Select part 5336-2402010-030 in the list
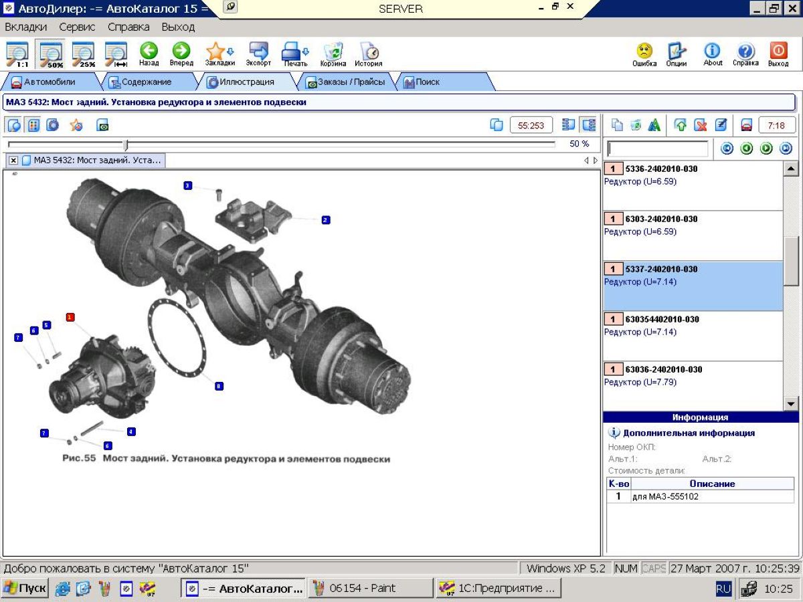 click(x=693, y=185)
